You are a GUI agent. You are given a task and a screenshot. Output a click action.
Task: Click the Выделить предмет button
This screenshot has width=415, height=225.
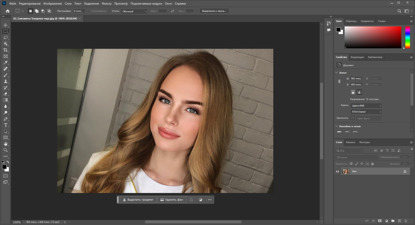138,199
